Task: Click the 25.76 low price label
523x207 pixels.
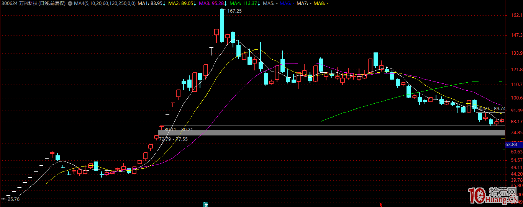Action: (13, 199)
